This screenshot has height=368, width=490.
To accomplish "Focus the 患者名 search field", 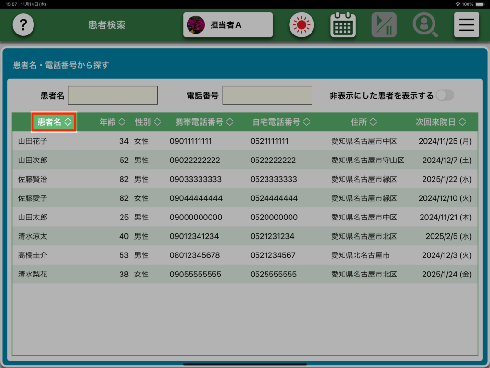I will [x=113, y=95].
